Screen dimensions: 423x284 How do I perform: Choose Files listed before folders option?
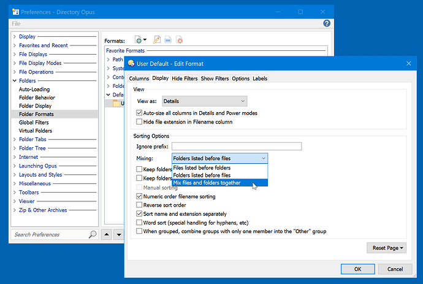tap(219, 167)
